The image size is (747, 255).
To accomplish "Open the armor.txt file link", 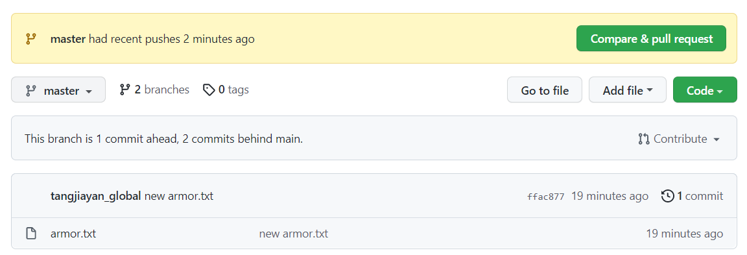I will pos(73,234).
